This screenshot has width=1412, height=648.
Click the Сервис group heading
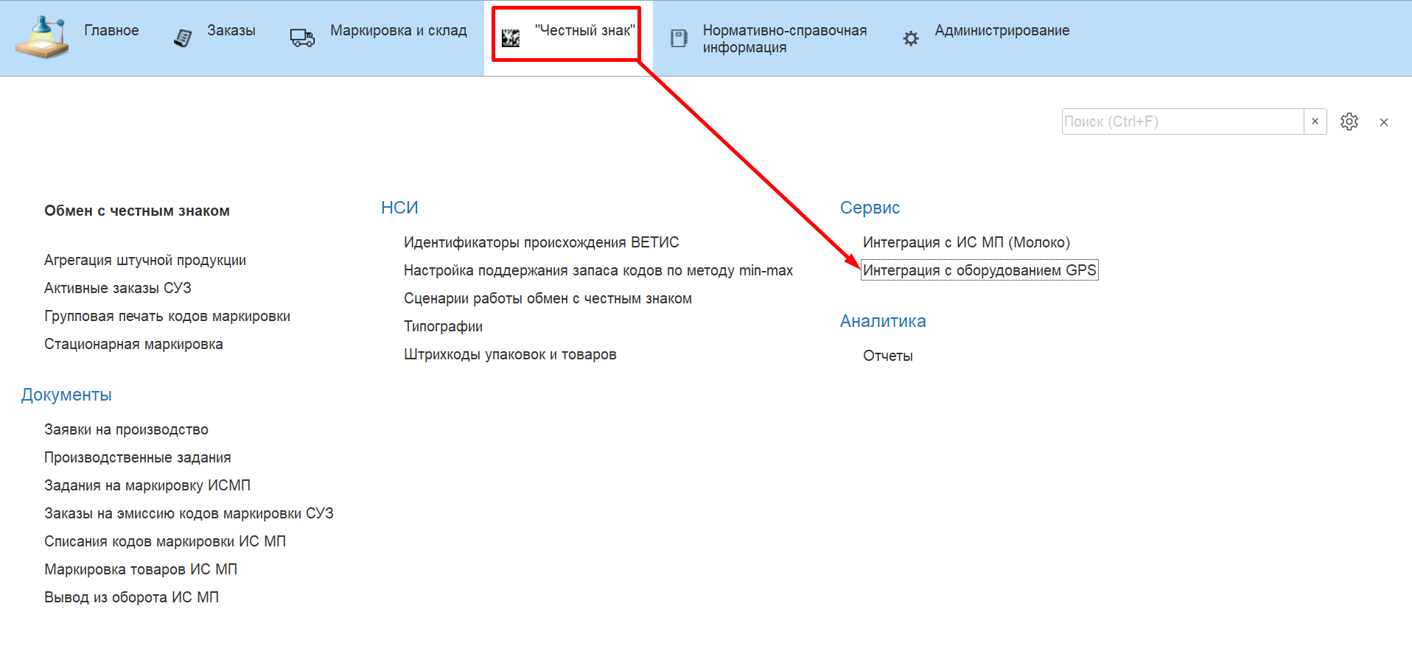[x=870, y=208]
